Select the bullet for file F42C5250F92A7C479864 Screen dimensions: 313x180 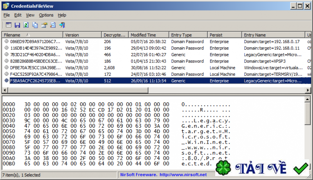click(x=7, y=74)
